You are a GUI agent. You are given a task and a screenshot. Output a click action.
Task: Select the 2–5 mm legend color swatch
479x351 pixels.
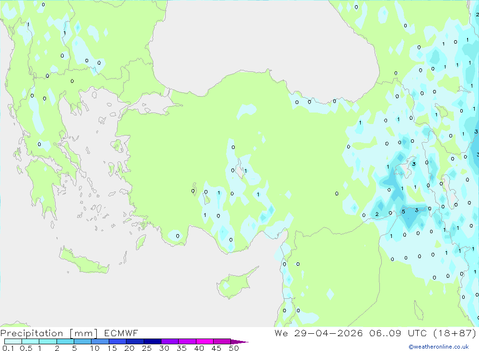click(65, 341)
